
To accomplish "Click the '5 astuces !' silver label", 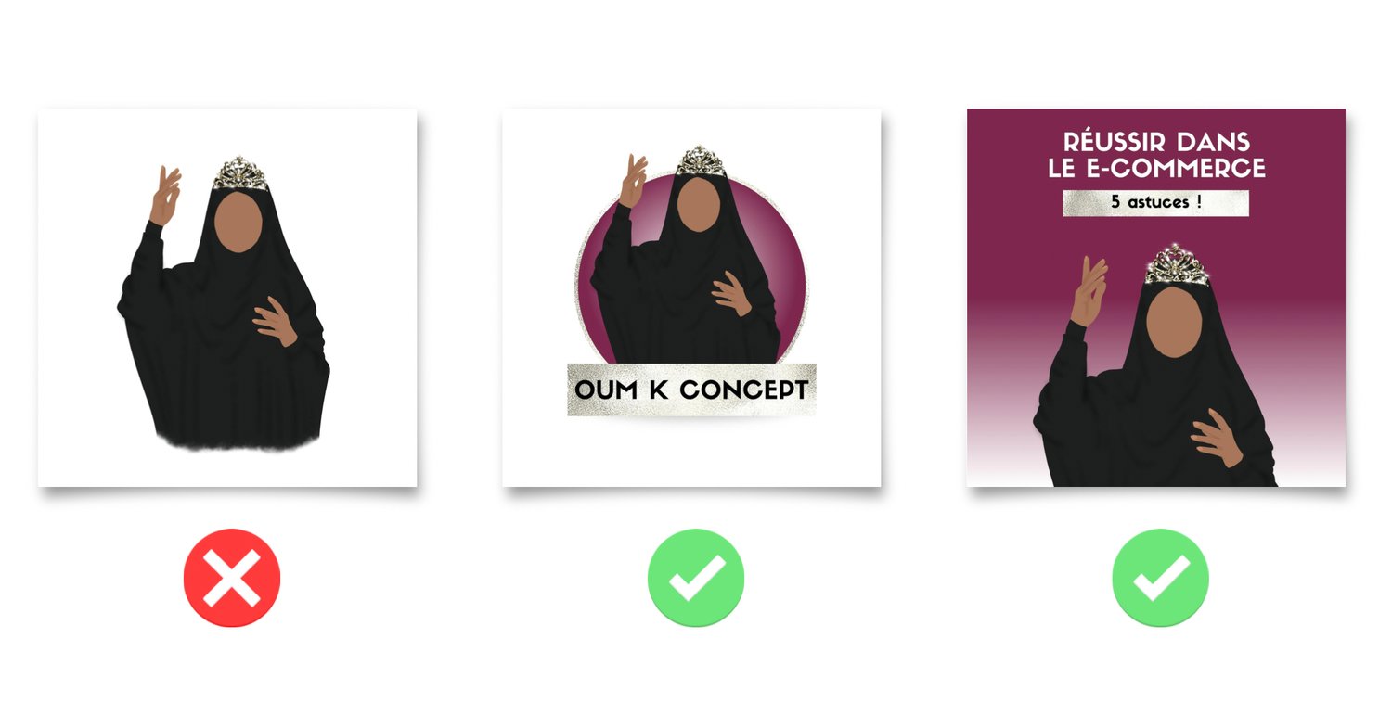I will (1155, 202).
